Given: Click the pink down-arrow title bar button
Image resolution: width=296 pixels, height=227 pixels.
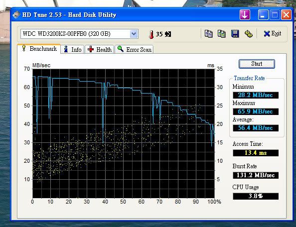Looking at the screenshot, I should (x=245, y=15).
